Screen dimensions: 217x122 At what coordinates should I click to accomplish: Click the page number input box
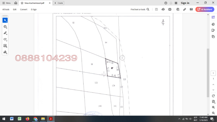coord(213,73)
